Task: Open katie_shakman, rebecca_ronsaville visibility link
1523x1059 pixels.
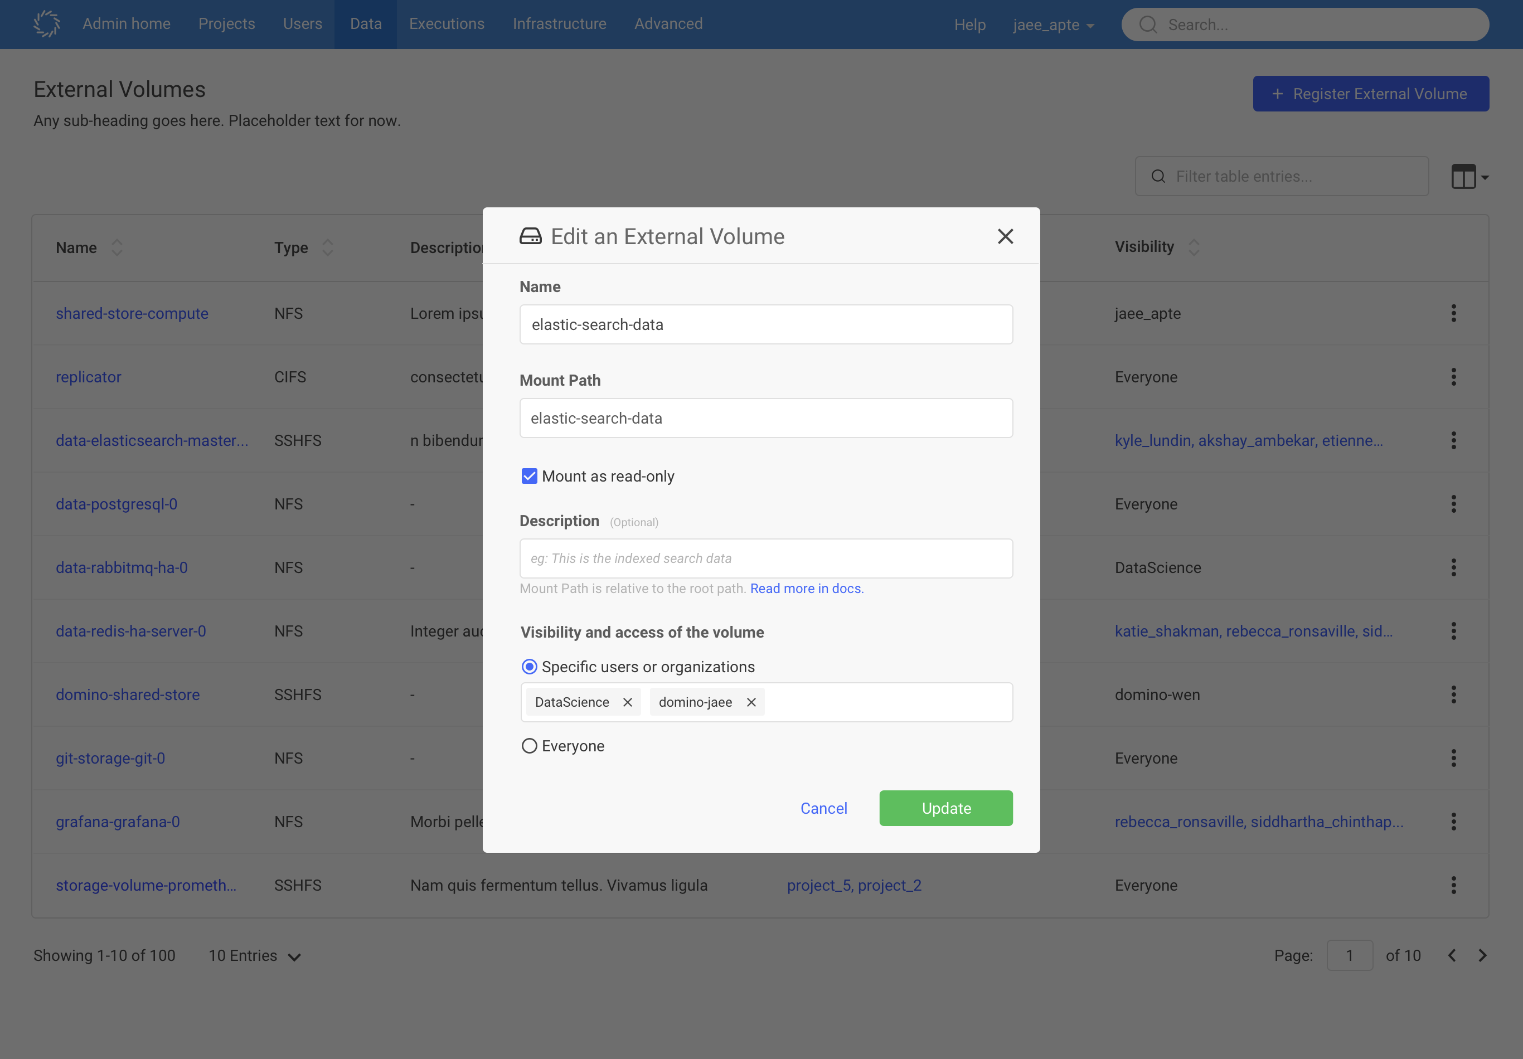Action: click(x=1253, y=631)
